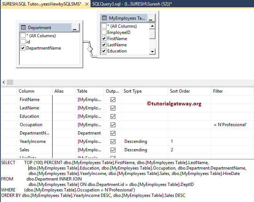
Task: Click the MyEmployees Table grid icon
Action: (104, 18)
